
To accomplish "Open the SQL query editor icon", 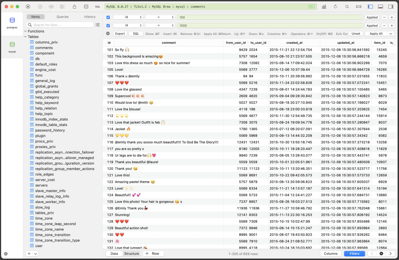I will click(x=98, y=7).
